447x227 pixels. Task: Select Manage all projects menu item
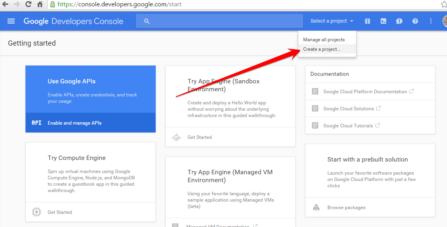coord(327,40)
